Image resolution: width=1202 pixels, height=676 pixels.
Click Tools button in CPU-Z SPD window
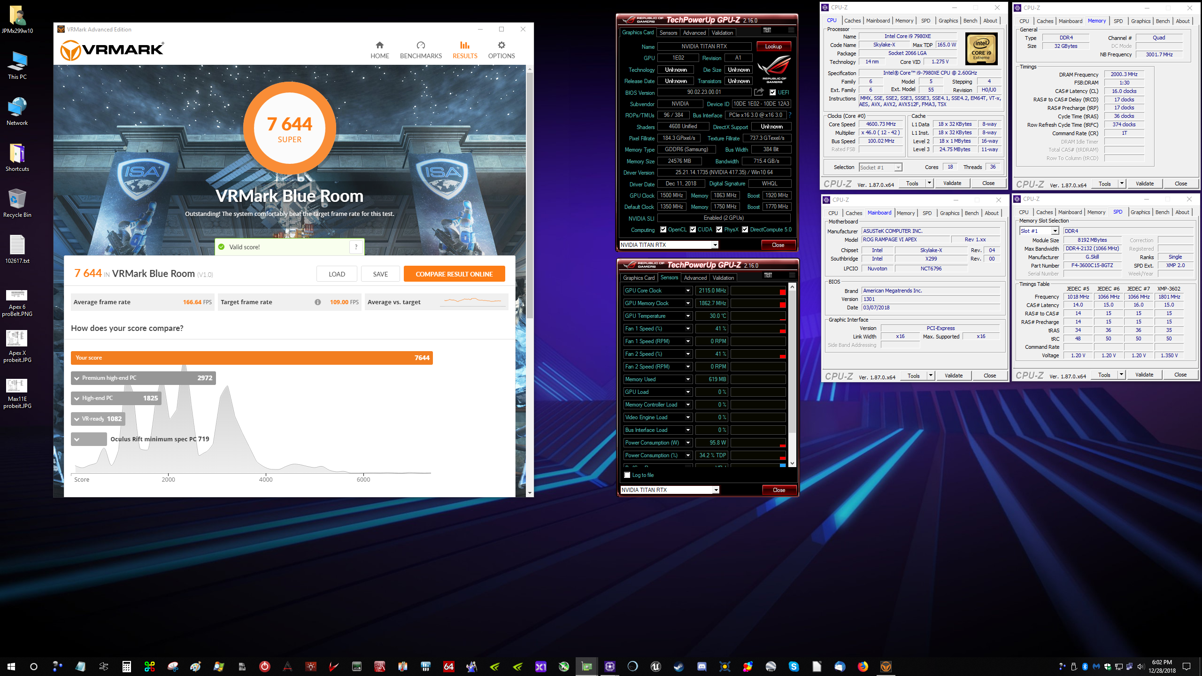(1104, 375)
